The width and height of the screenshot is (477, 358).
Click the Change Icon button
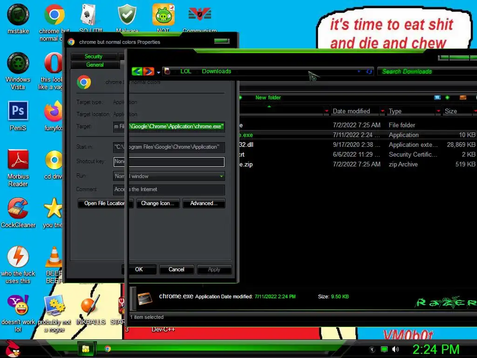[x=157, y=203]
